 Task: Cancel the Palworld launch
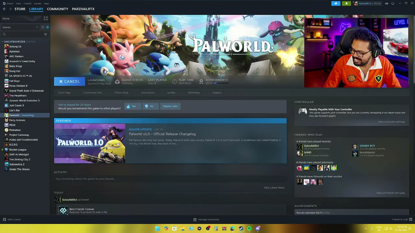click(69, 82)
